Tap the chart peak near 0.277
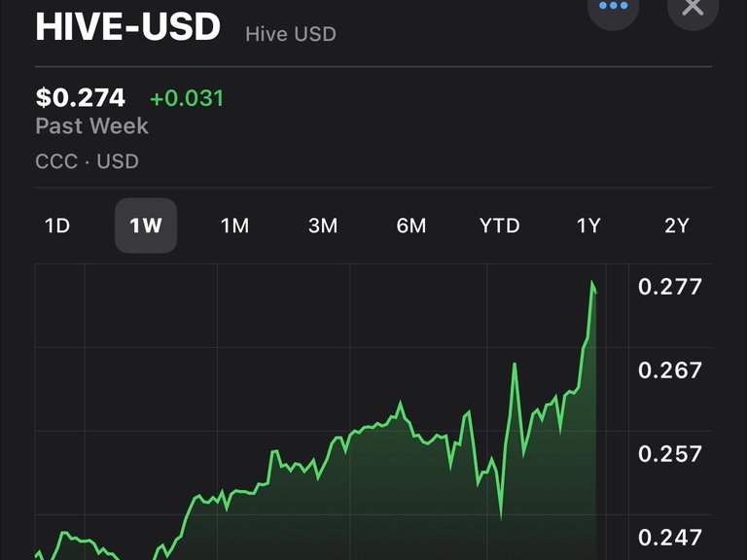Screen dimensions: 747x560 (592, 283)
